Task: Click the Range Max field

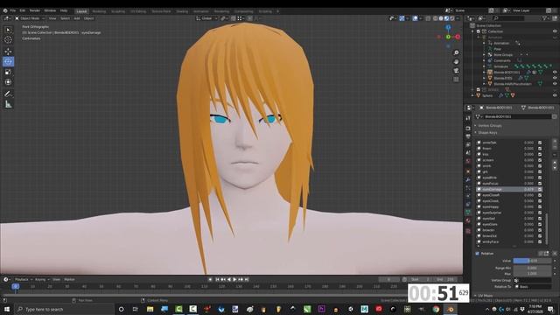Action: (532, 274)
